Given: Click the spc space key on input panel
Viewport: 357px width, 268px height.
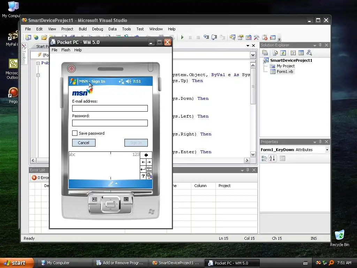Looking at the screenshot, I should click(x=149, y=169).
